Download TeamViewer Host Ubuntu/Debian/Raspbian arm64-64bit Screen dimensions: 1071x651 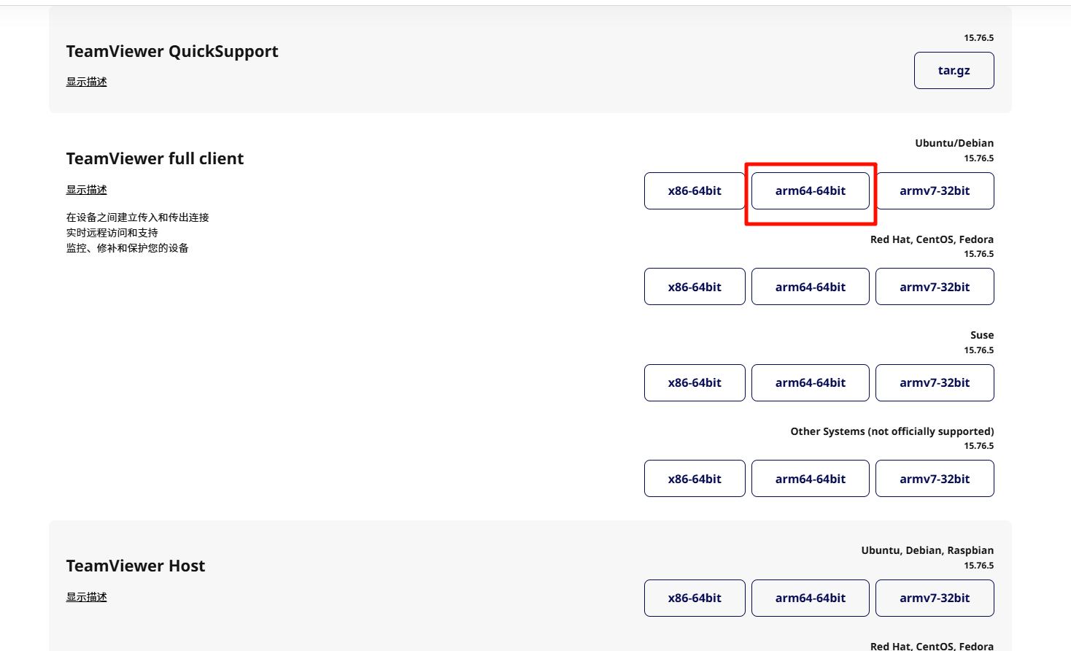(810, 598)
